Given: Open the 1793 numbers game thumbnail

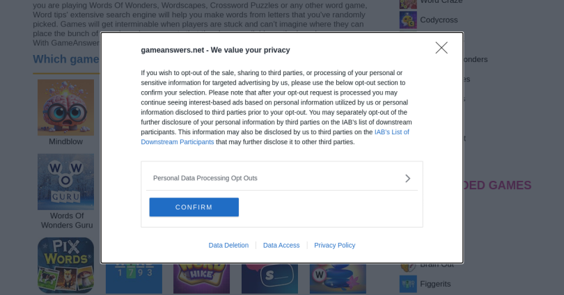Looking at the screenshot, I should pos(134,280).
